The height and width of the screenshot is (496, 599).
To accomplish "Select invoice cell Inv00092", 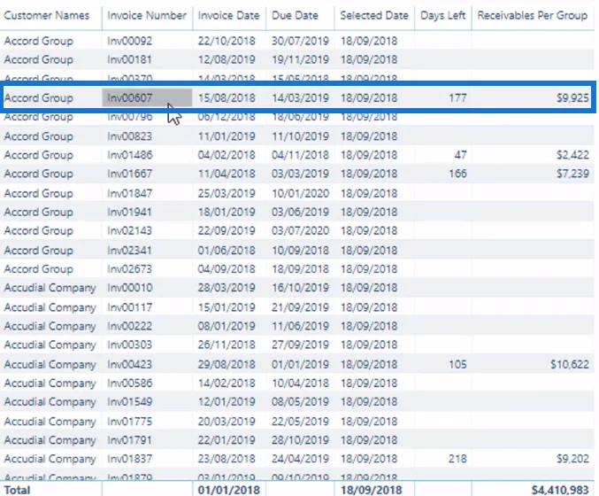I will click(129, 41).
